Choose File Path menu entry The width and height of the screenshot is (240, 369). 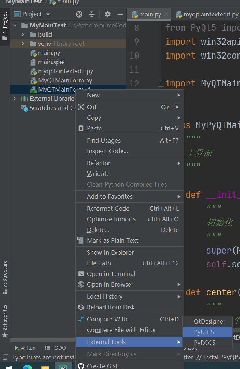[130, 263]
